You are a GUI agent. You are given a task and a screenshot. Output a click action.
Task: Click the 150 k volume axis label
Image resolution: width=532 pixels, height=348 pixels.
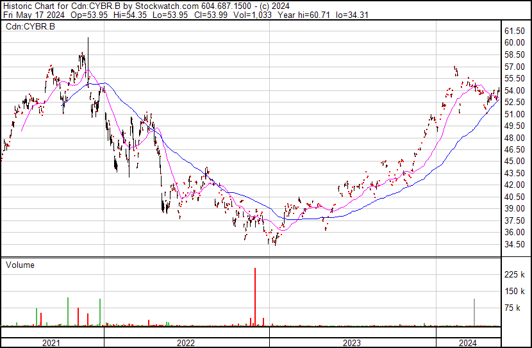515,292
